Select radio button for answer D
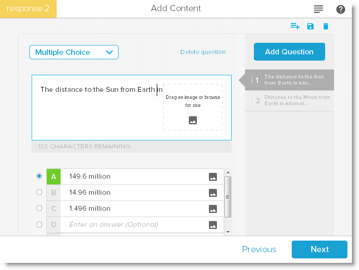 pyautogui.click(x=39, y=225)
